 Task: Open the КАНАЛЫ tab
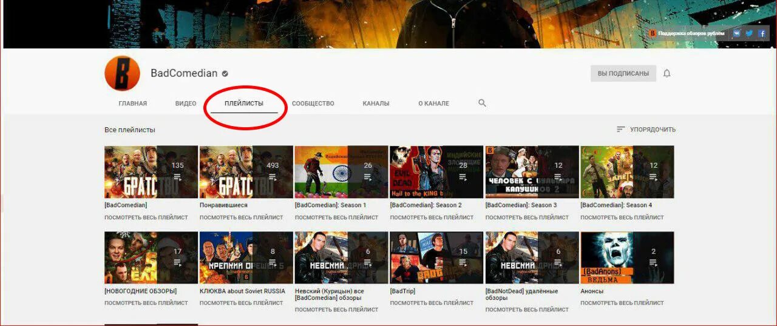376,104
